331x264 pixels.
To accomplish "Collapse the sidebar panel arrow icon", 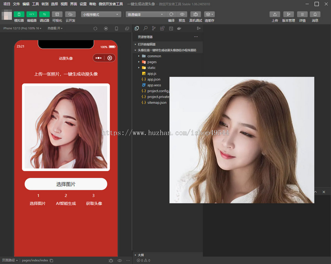I will 199,28.
